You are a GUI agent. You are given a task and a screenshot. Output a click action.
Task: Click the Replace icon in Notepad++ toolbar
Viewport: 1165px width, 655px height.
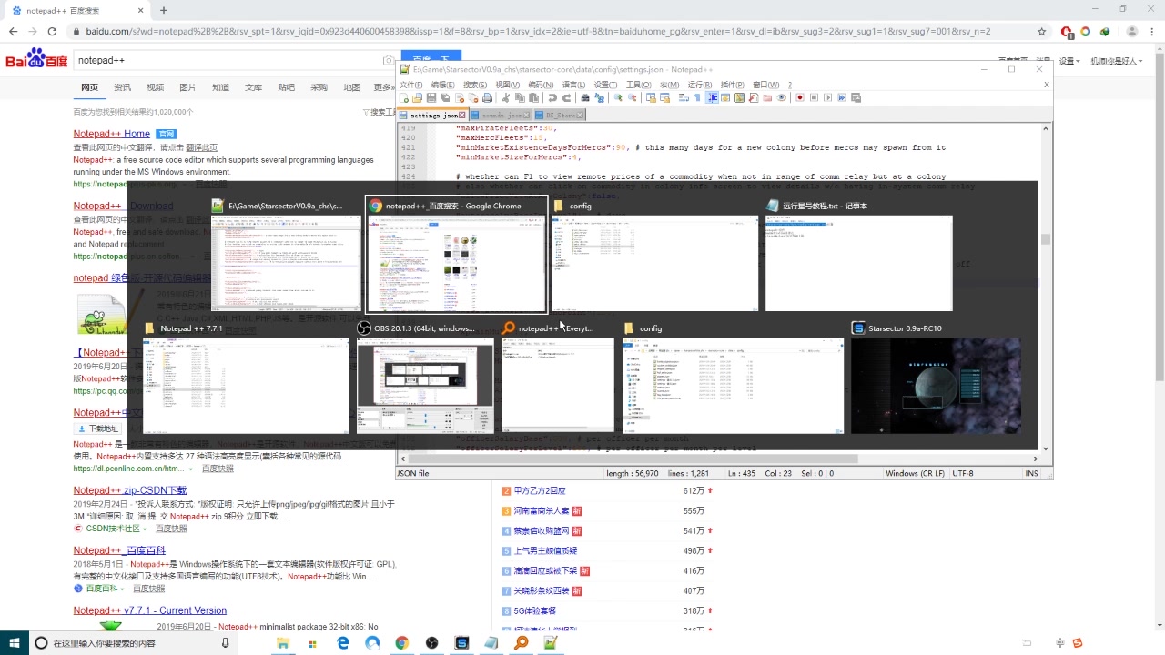click(x=599, y=97)
